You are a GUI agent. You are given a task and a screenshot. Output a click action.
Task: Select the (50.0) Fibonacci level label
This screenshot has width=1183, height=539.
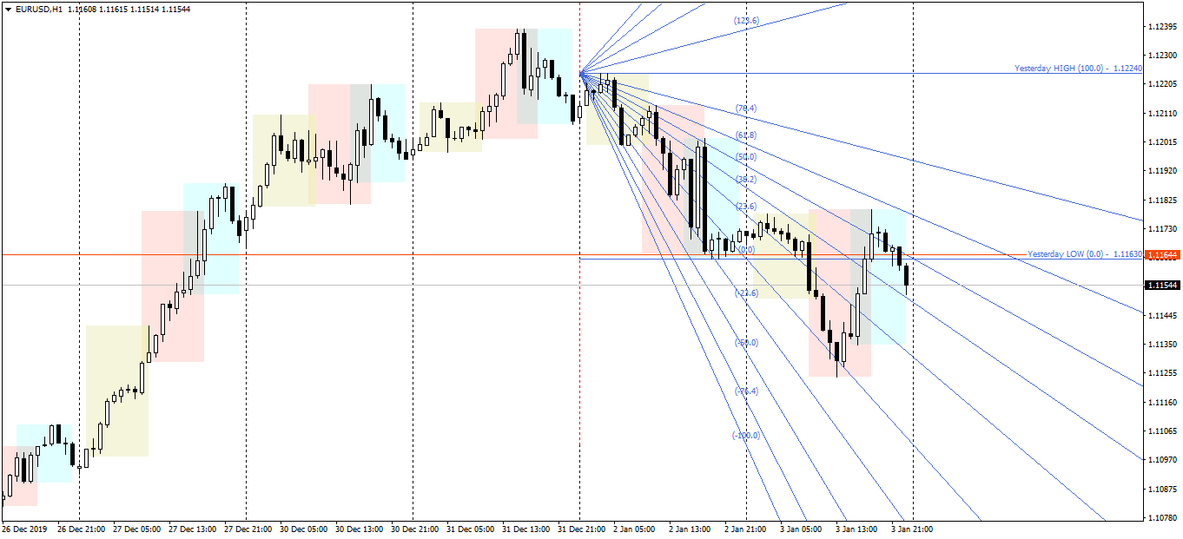pyautogui.click(x=746, y=157)
